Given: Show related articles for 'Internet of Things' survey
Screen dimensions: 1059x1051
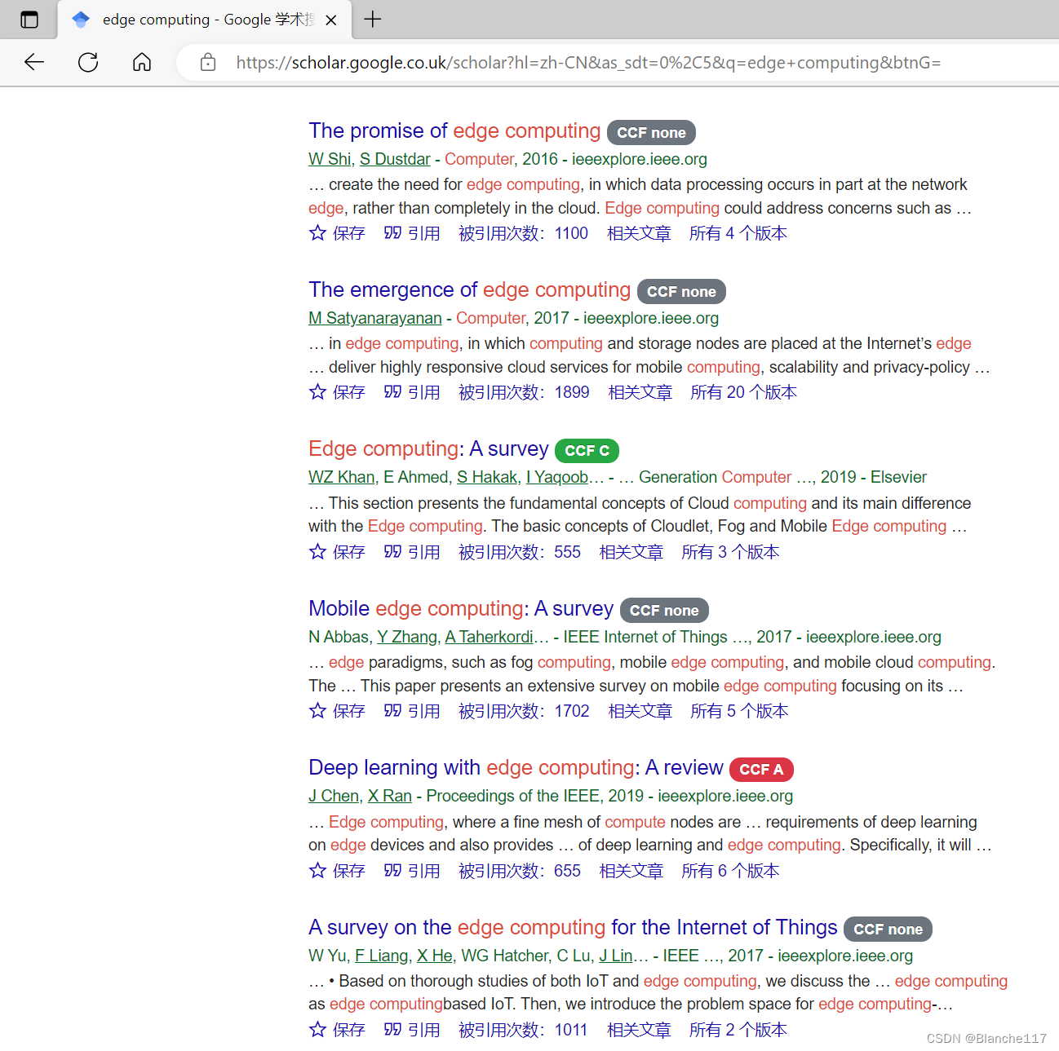Looking at the screenshot, I should (x=639, y=1030).
